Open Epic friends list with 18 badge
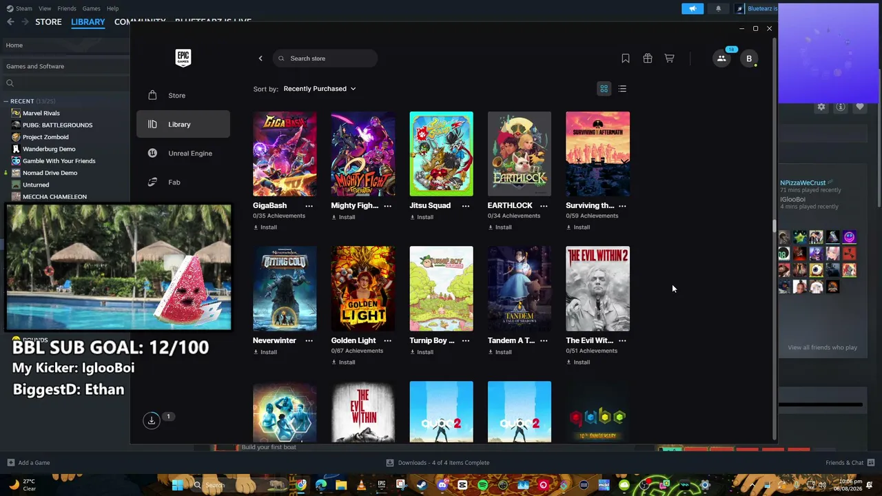 point(721,59)
